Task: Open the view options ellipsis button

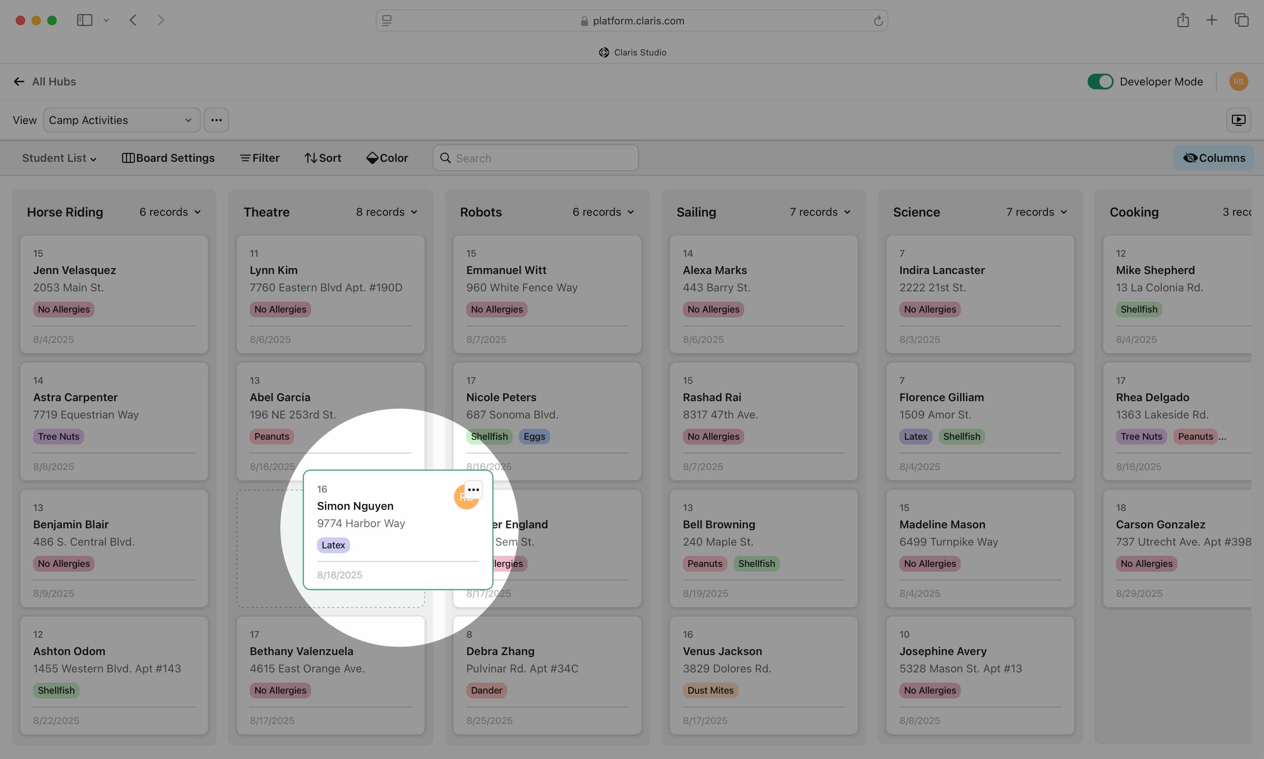Action: tap(217, 120)
